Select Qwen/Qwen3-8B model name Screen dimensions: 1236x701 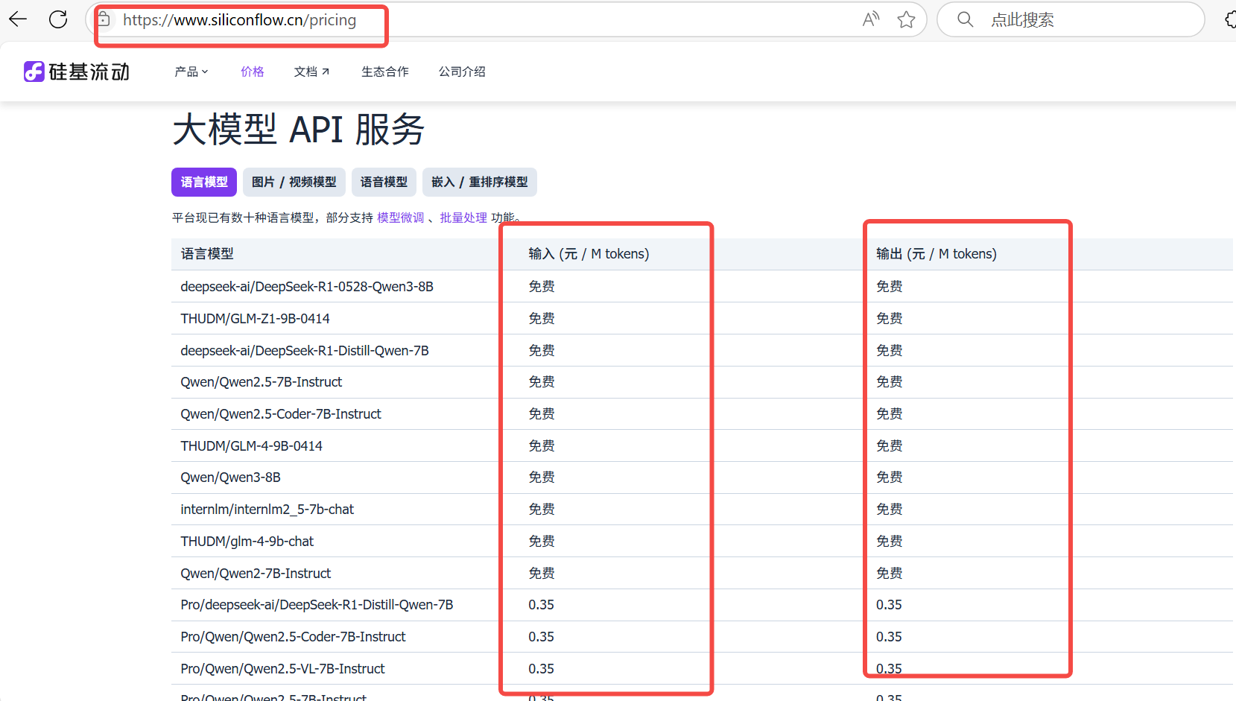click(230, 478)
